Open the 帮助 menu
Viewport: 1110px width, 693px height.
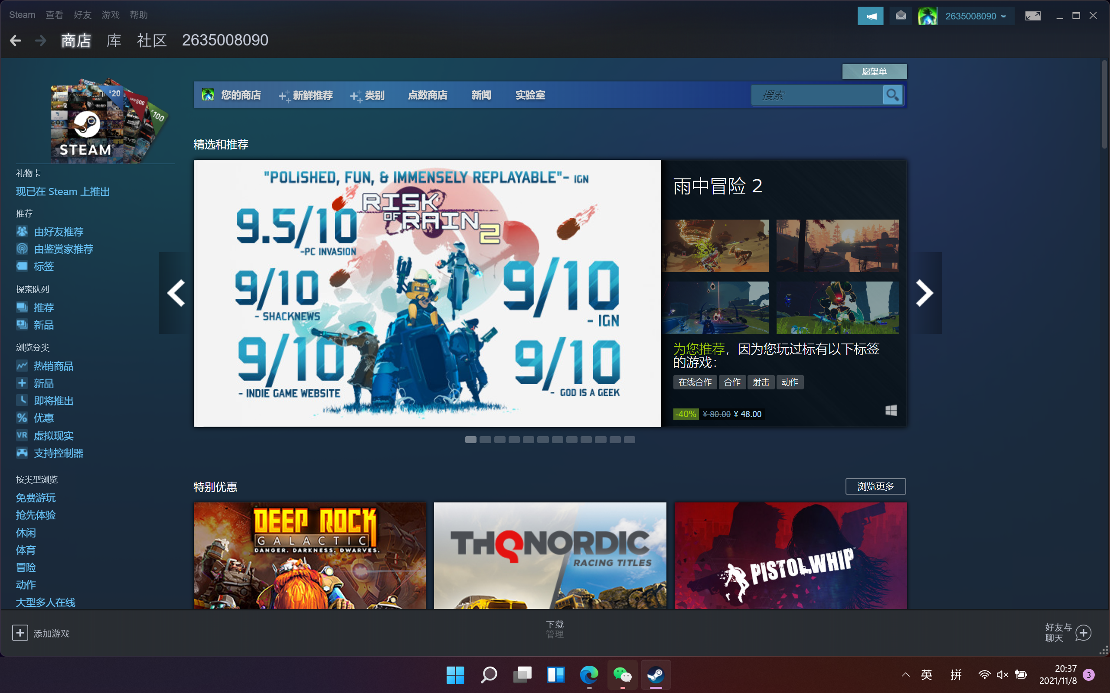(138, 15)
